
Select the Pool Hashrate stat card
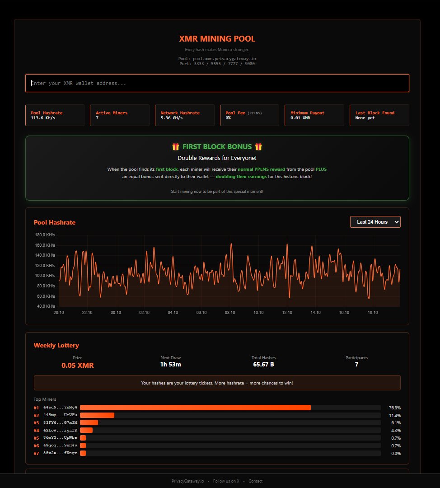[x=55, y=115]
